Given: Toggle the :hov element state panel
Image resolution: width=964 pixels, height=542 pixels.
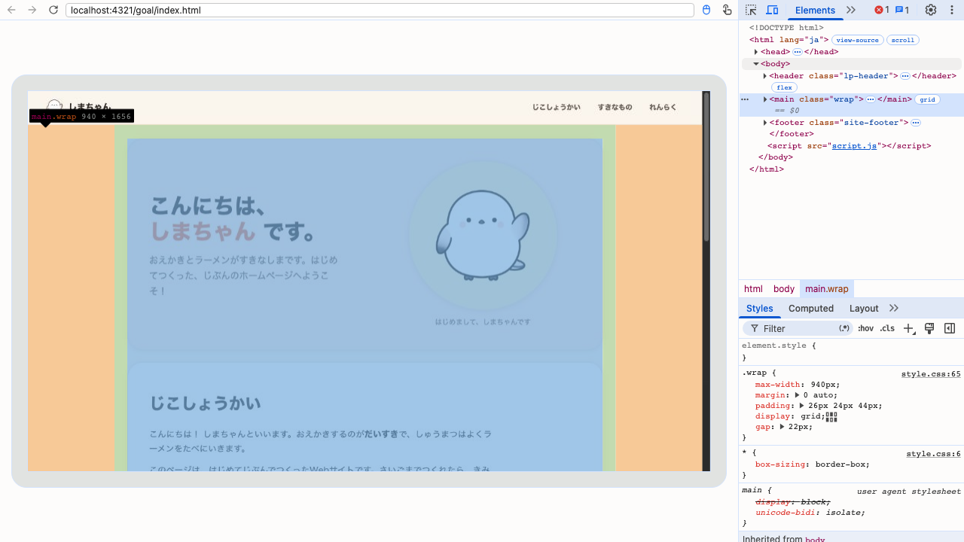Looking at the screenshot, I should 865,328.
